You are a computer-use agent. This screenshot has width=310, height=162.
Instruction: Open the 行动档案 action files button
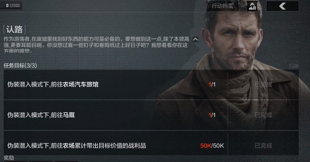pos(223,6)
